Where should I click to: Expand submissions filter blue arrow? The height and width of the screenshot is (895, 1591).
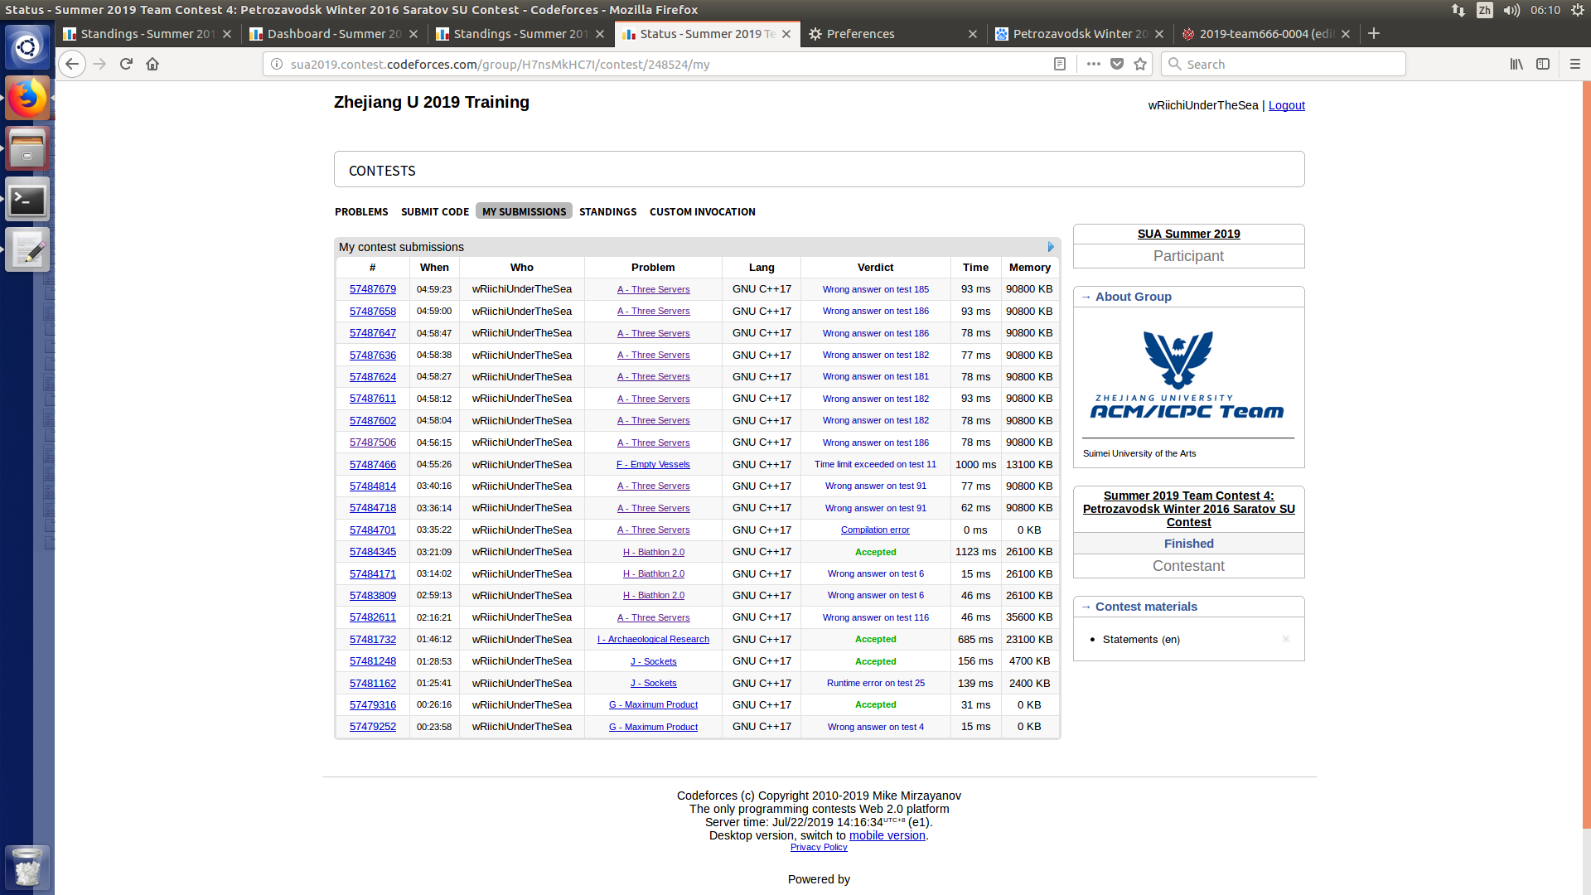pos(1051,247)
